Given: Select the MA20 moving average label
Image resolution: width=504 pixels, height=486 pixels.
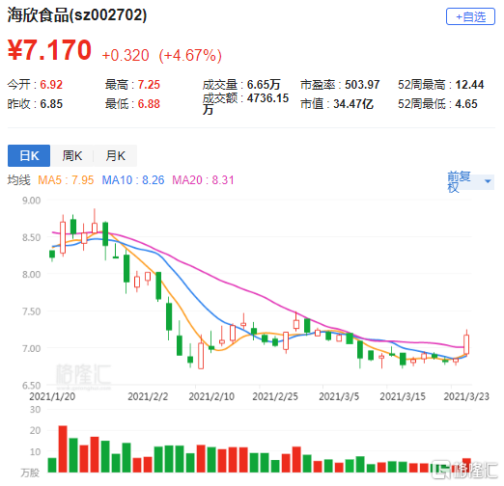Looking at the screenshot, I should coord(203,180).
